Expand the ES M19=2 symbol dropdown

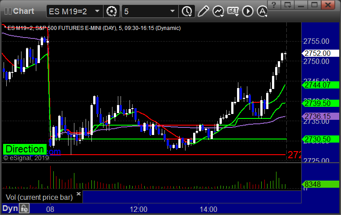coord(98,10)
